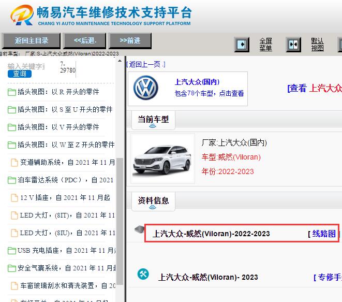The width and height of the screenshot is (342, 302).
Task: Click the 畅易汽车维修技术支持平台 title
Action: tap(114, 12)
